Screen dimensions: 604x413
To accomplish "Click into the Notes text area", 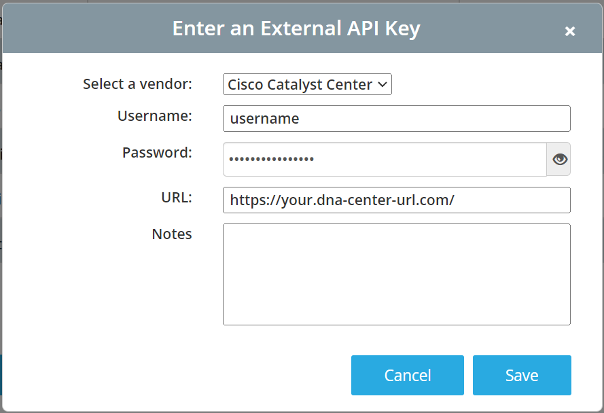I will pyautogui.click(x=396, y=274).
